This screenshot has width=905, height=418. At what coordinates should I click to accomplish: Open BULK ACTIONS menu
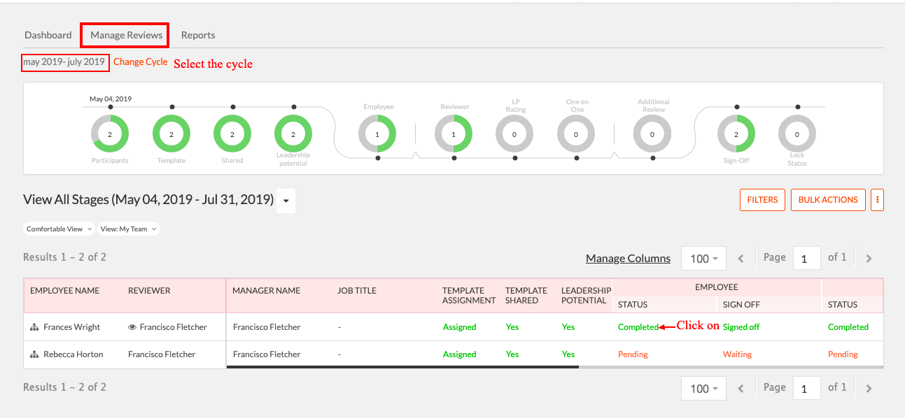(x=828, y=200)
